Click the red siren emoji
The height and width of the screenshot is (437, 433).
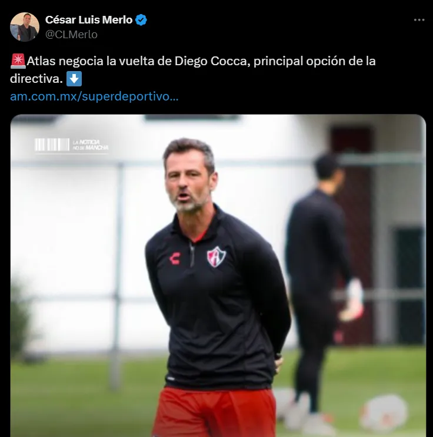(x=18, y=61)
